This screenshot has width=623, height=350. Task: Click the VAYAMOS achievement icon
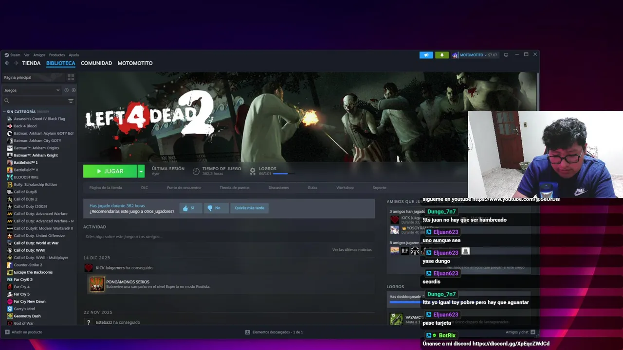click(397, 319)
